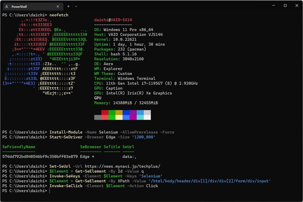Click the pale yellow swatch in bottom row
This screenshot has width=303, height=202.
pyautogui.click(x=119, y=117)
